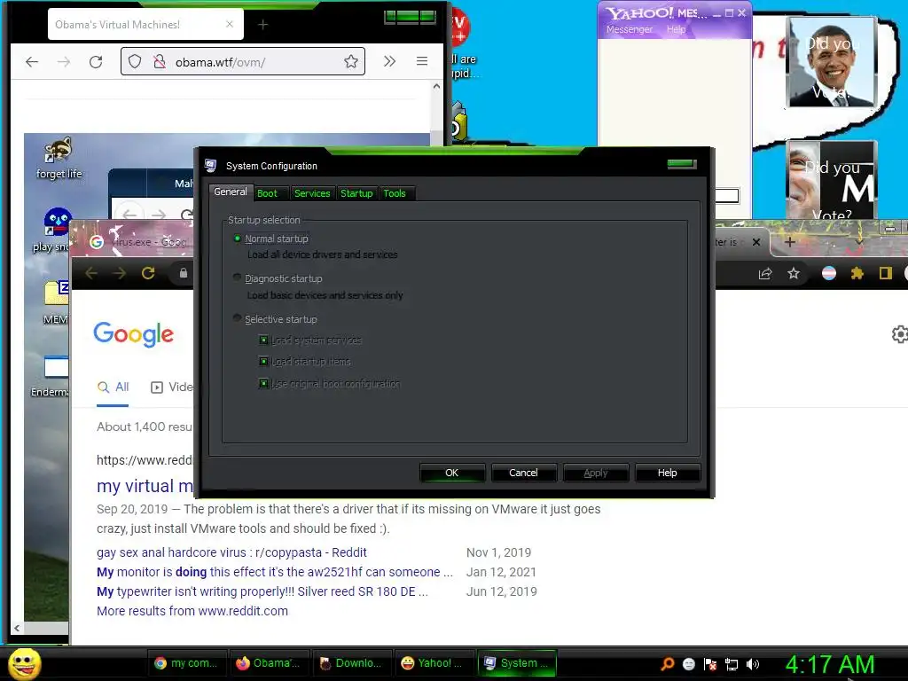
Task: Open a new tab in Firefox
Action: tap(262, 24)
